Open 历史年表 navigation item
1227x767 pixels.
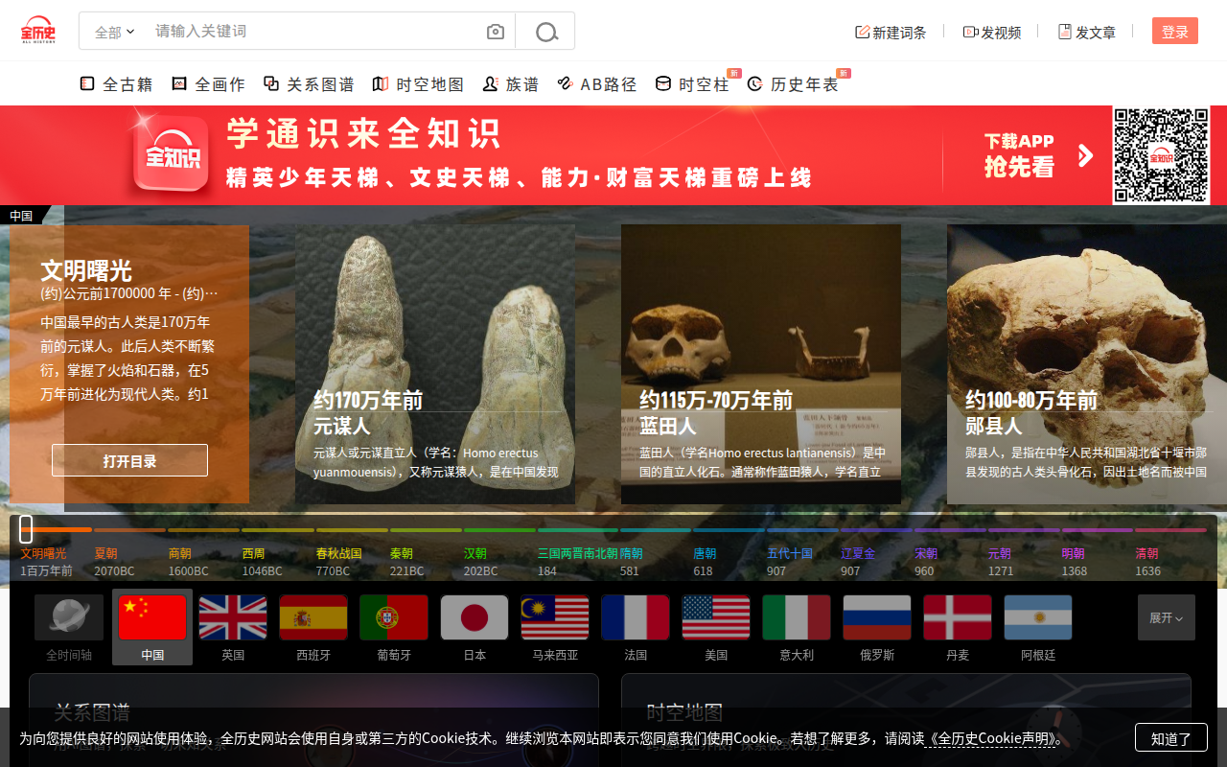(x=793, y=84)
